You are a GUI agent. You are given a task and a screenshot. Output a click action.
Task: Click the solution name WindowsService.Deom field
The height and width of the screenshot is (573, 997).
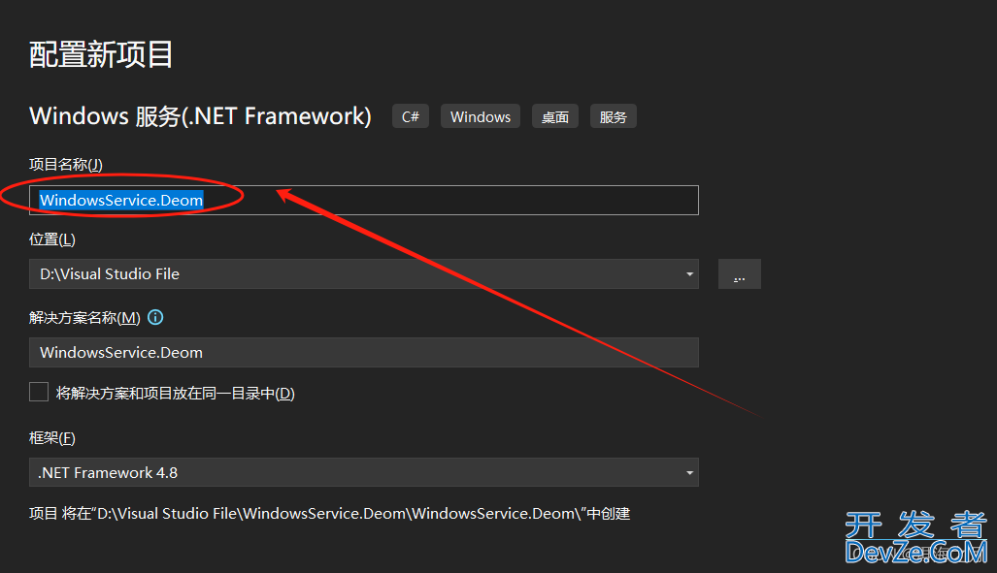[x=364, y=353]
